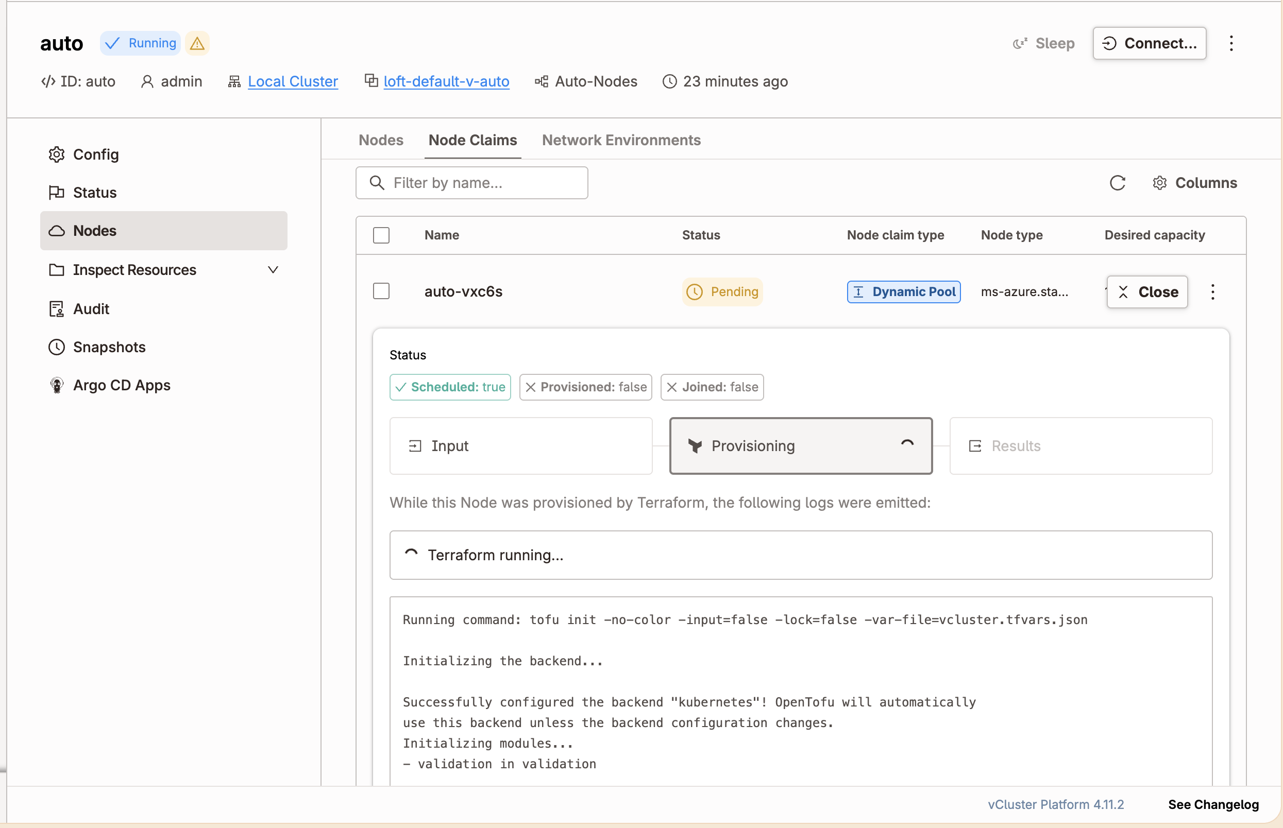Open the Input step panel
1283x828 pixels.
[521, 446]
